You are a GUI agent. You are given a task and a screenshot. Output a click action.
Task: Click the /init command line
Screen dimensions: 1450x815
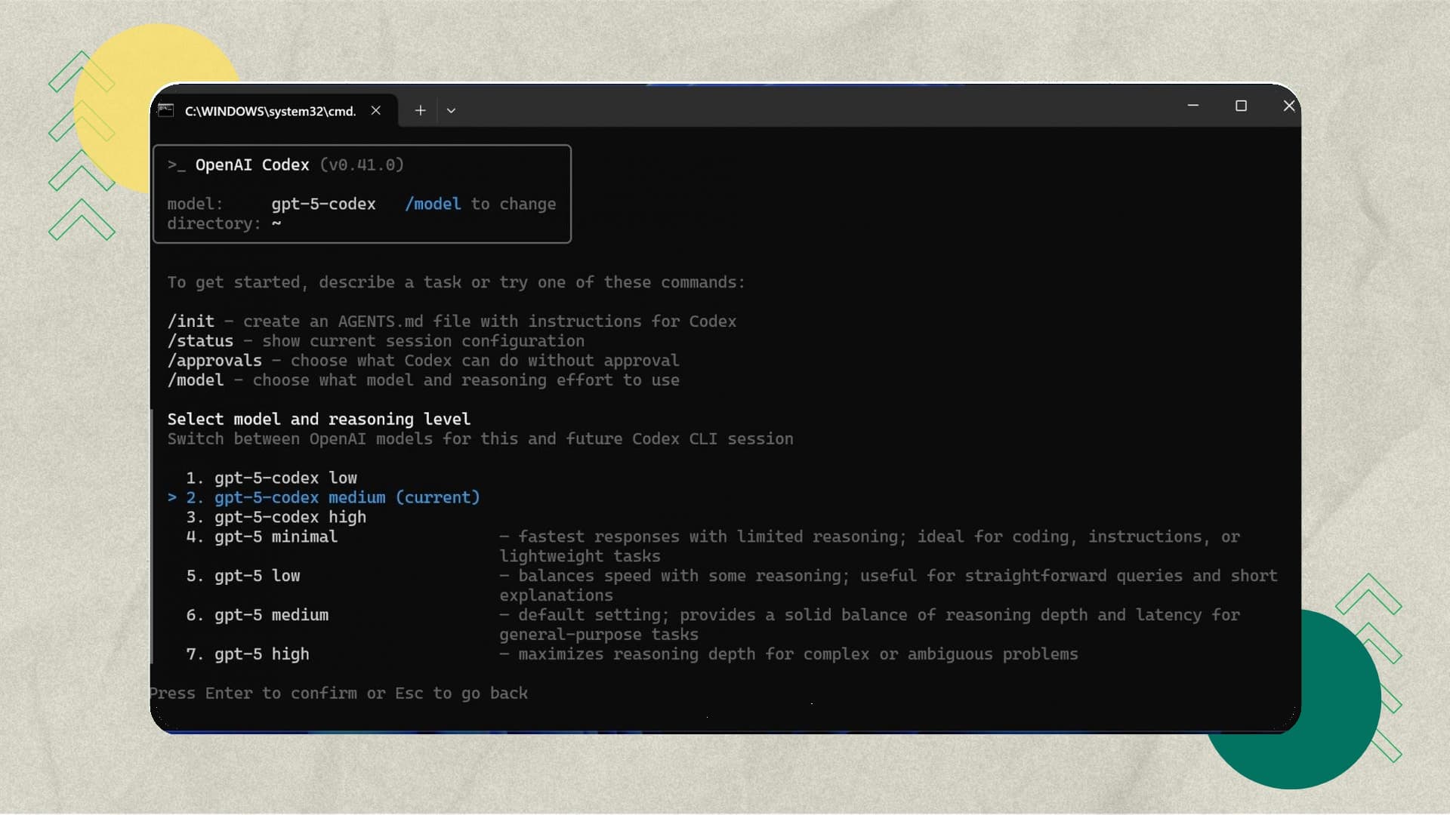191,321
